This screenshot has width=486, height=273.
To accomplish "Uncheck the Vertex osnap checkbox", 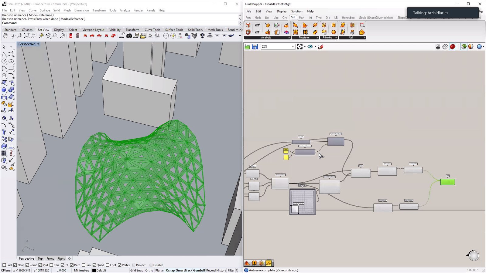I will [120, 265].
